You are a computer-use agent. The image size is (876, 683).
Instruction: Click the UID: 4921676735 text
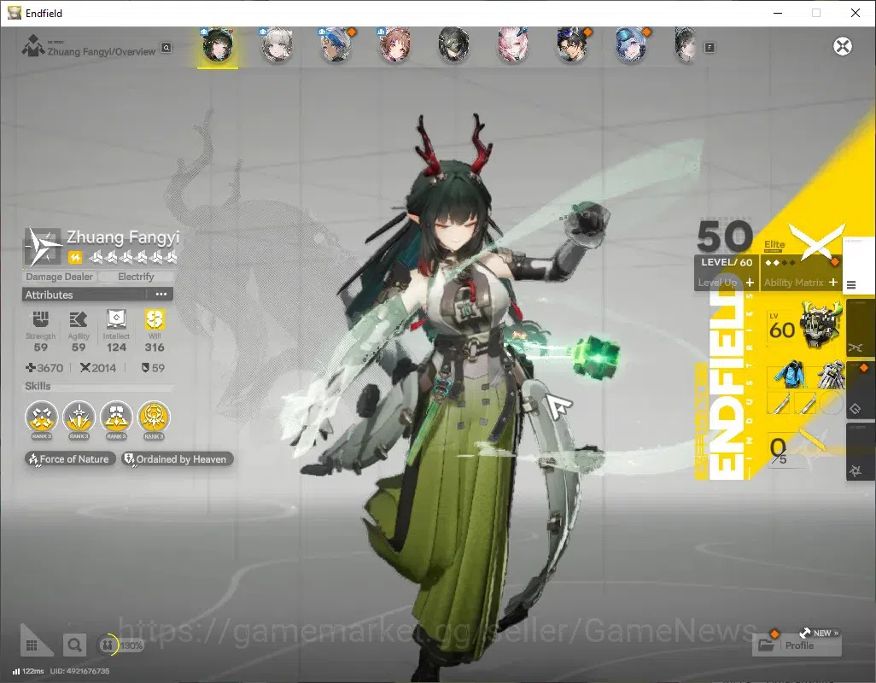80,671
